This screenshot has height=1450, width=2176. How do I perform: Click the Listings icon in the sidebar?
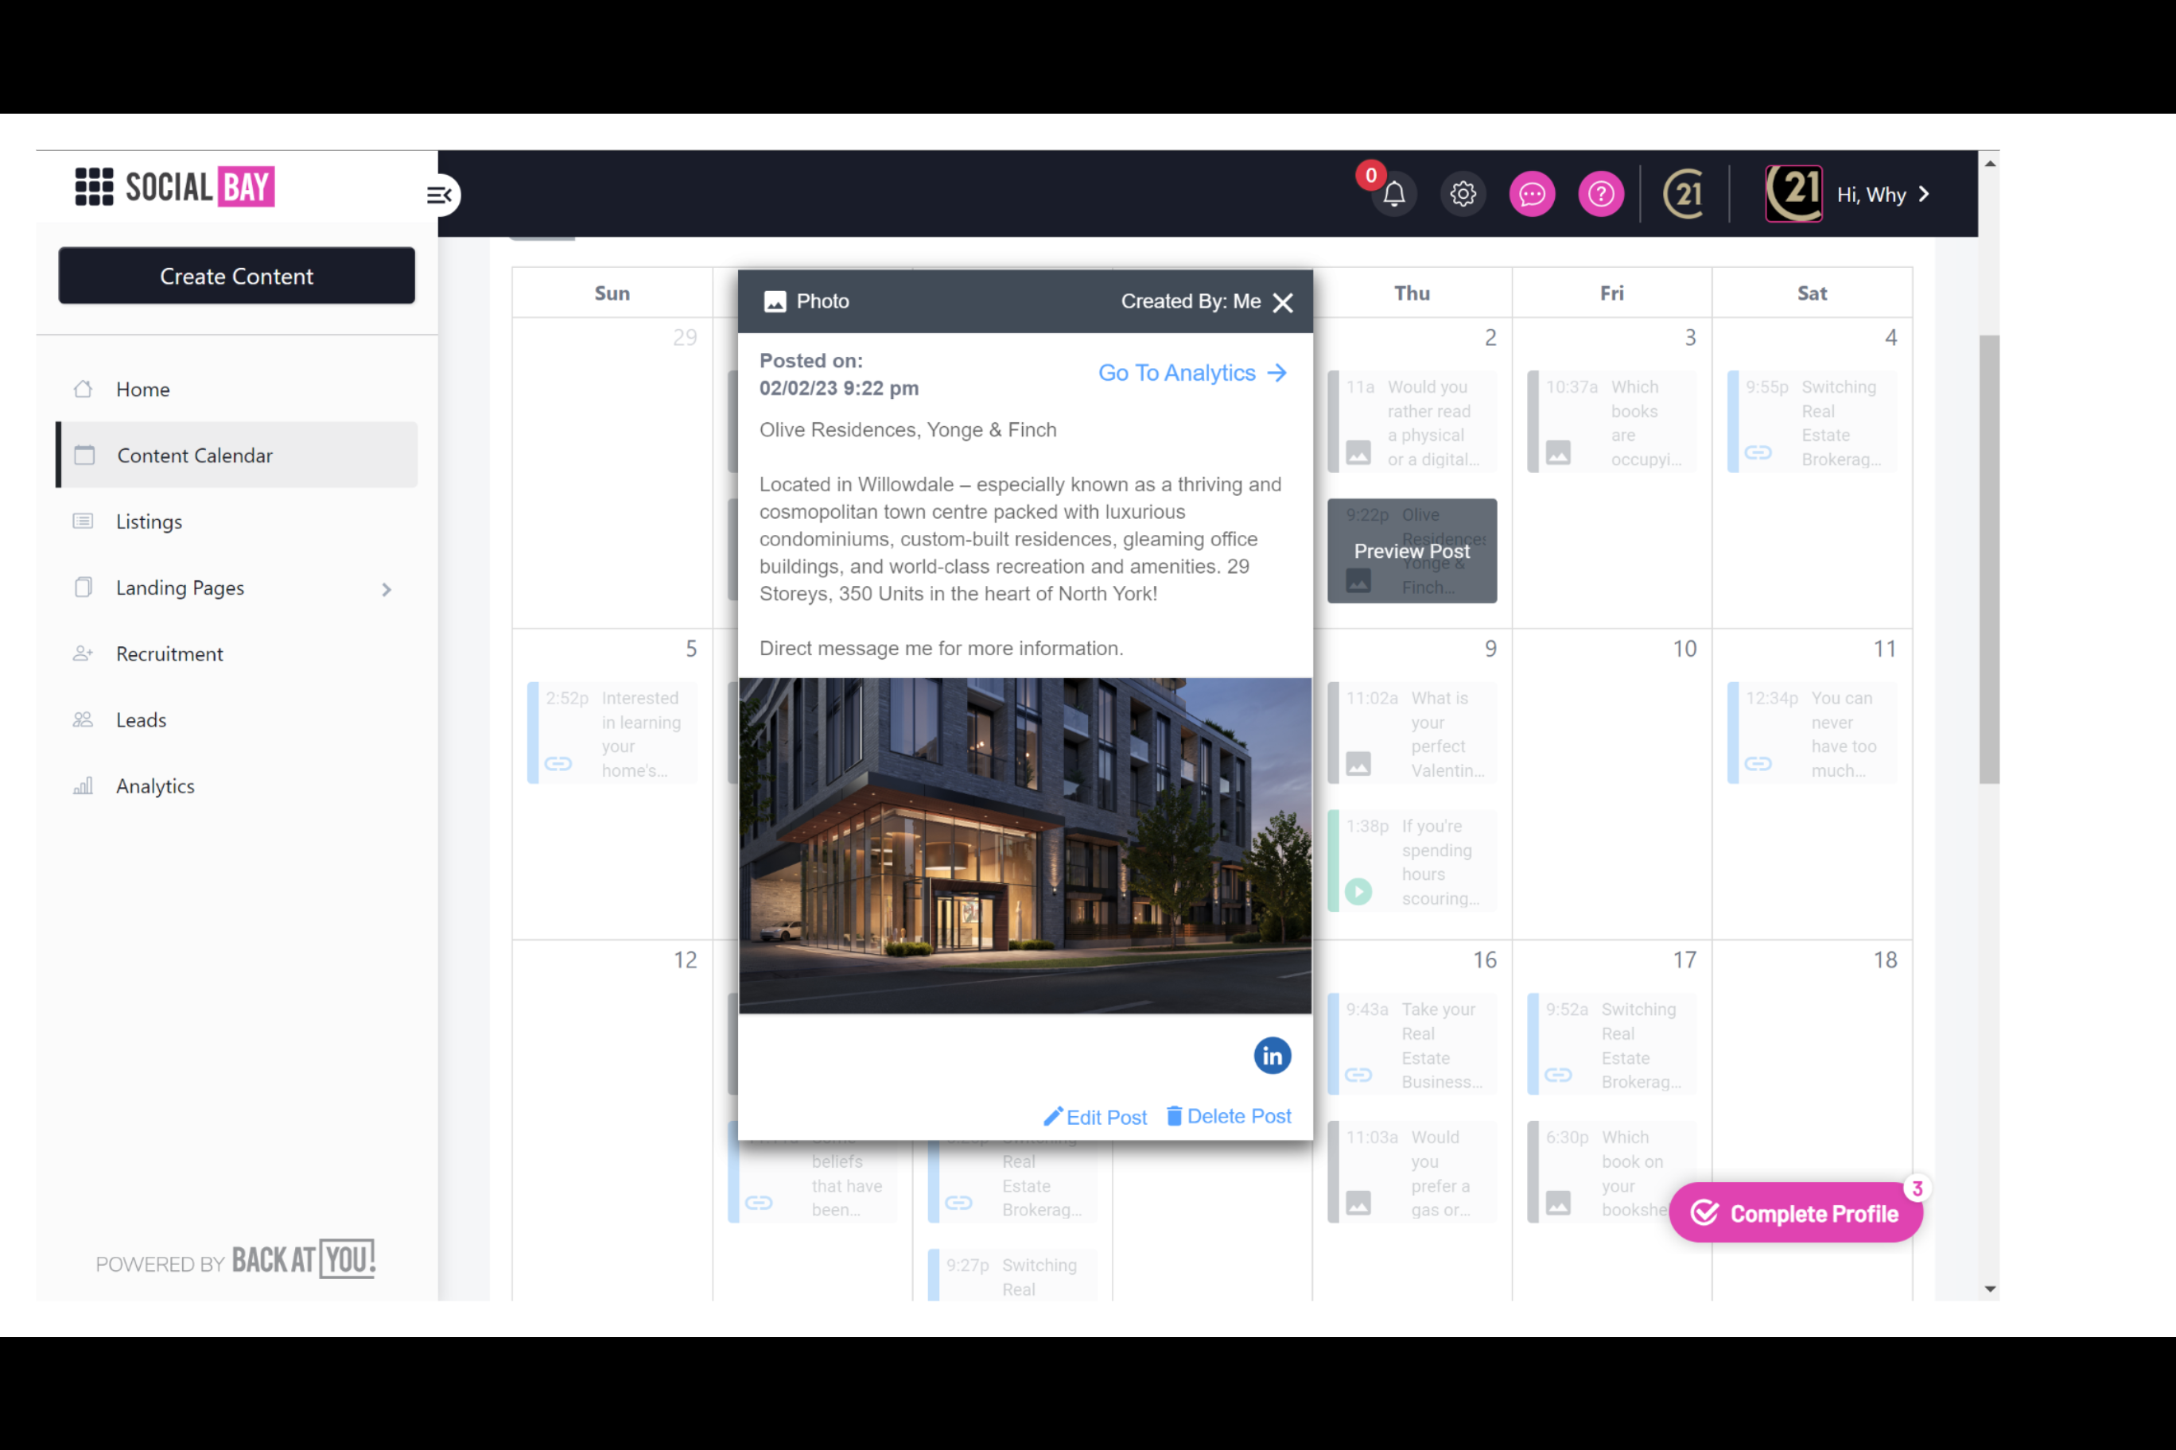[x=84, y=521]
